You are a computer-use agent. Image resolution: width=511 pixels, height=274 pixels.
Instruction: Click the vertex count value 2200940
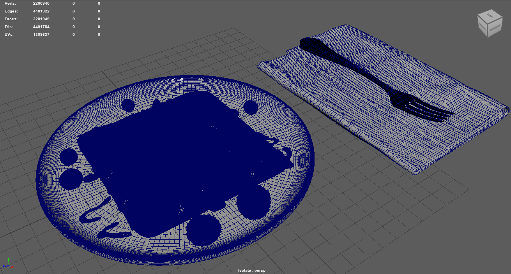[x=41, y=4]
